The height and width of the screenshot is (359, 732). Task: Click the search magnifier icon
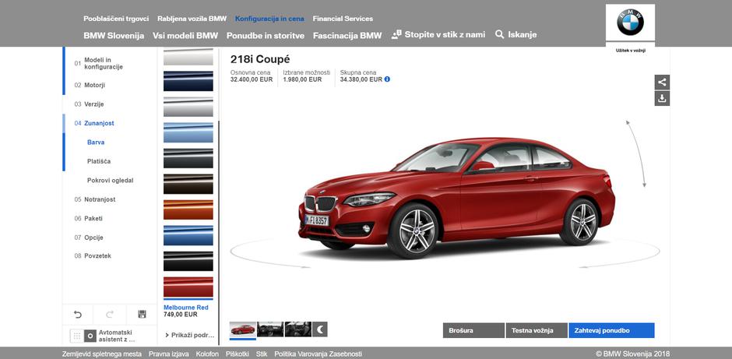499,34
